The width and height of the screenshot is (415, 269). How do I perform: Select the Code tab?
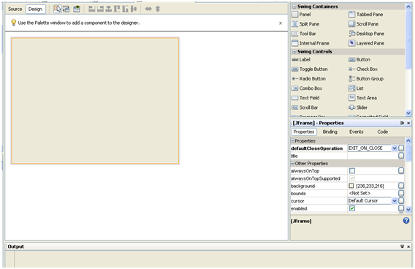click(382, 132)
